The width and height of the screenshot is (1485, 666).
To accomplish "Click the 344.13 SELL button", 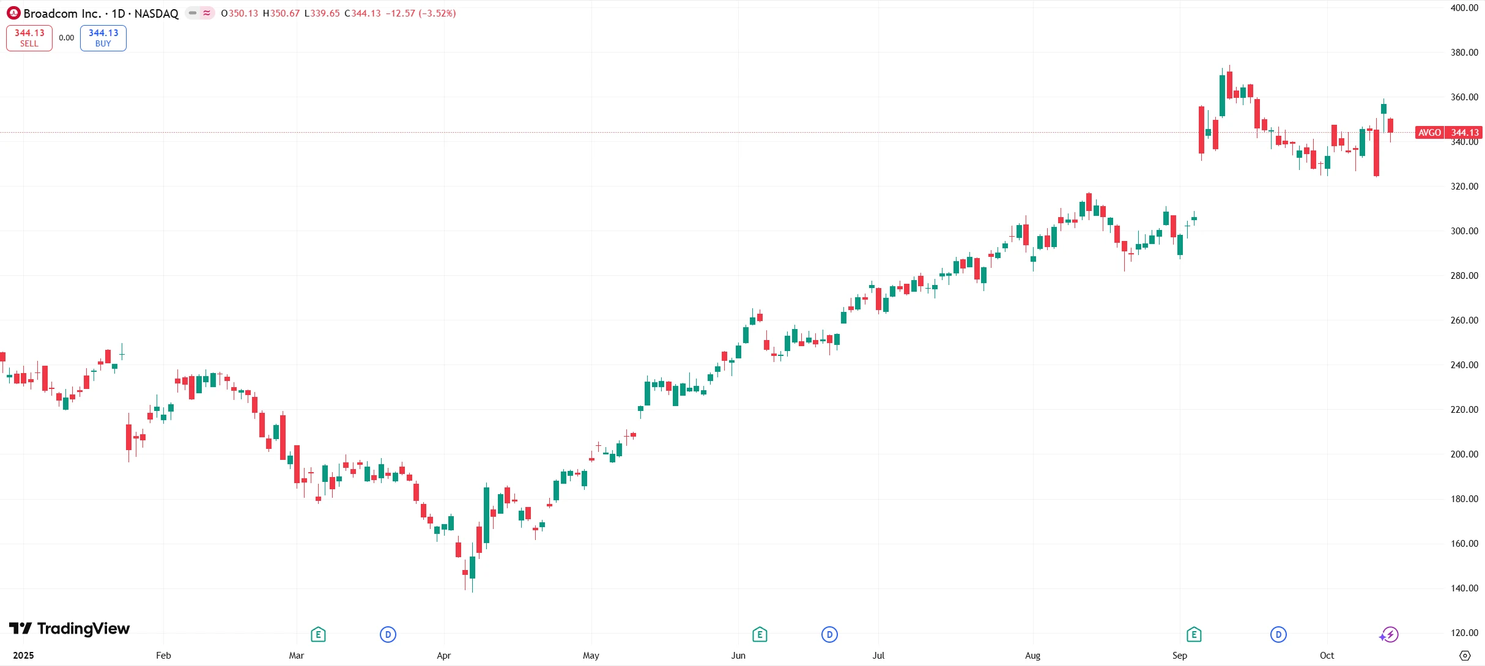I will click(x=29, y=38).
